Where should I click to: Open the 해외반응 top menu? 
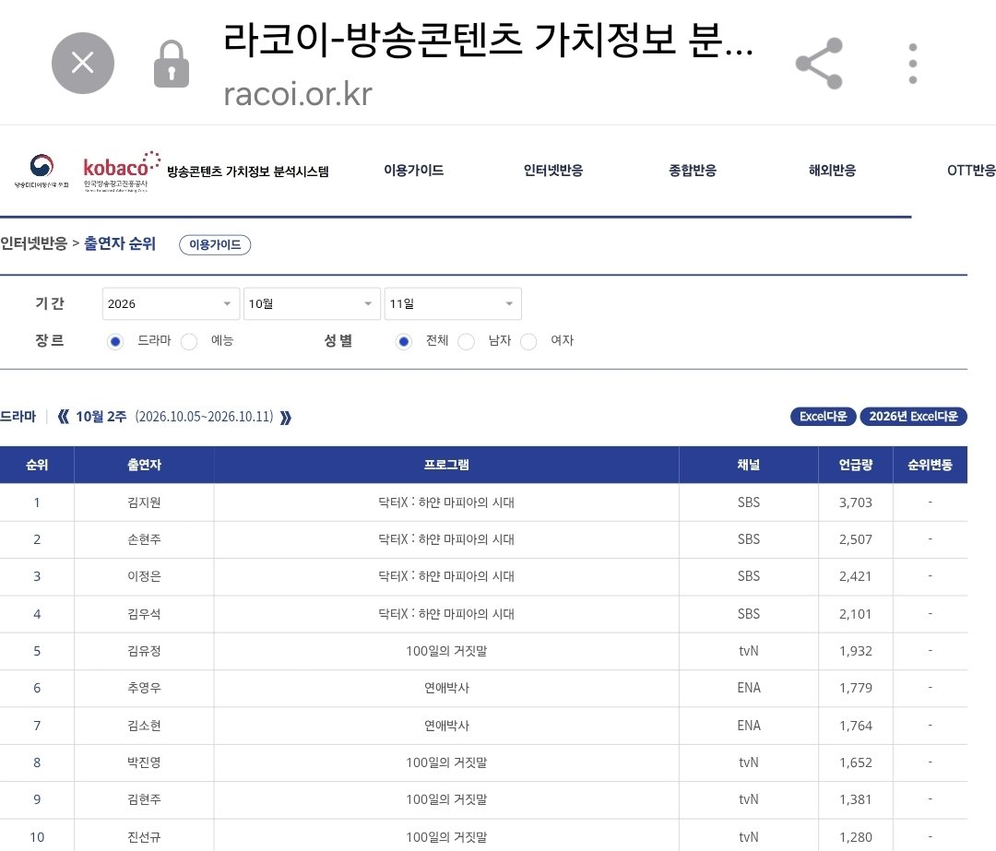tap(832, 171)
